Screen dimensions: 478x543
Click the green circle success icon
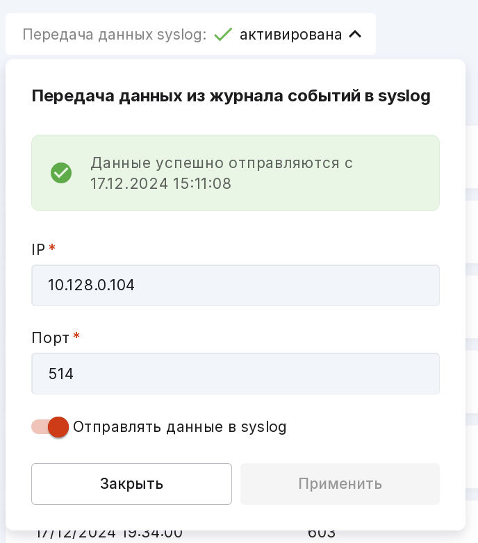click(61, 173)
